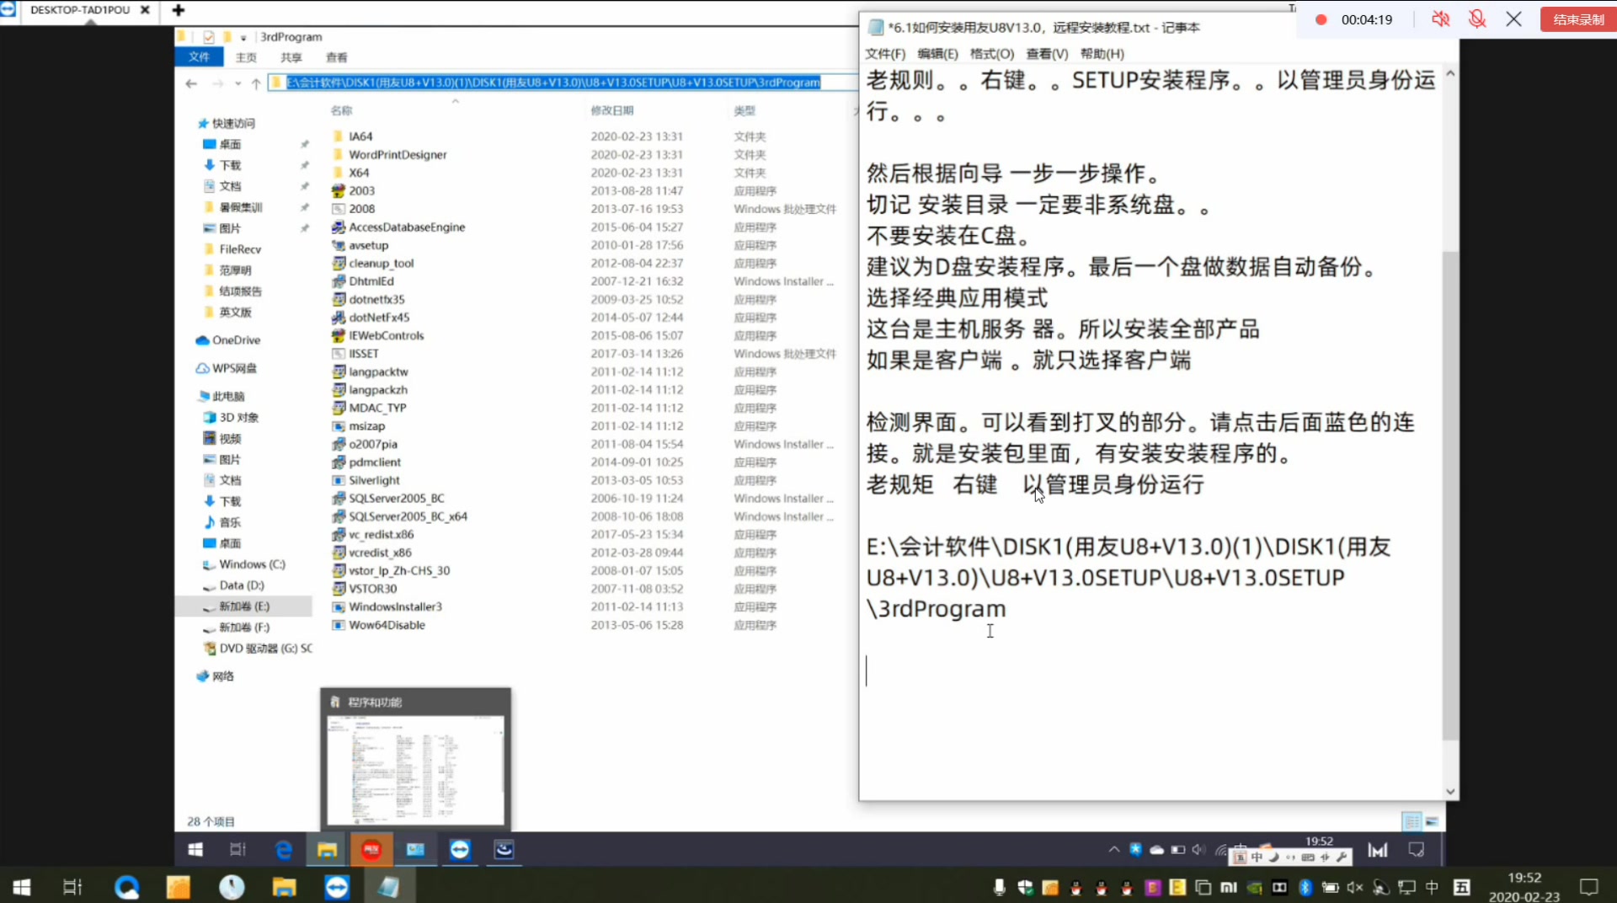Sort files by 类型 column

tap(744, 110)
